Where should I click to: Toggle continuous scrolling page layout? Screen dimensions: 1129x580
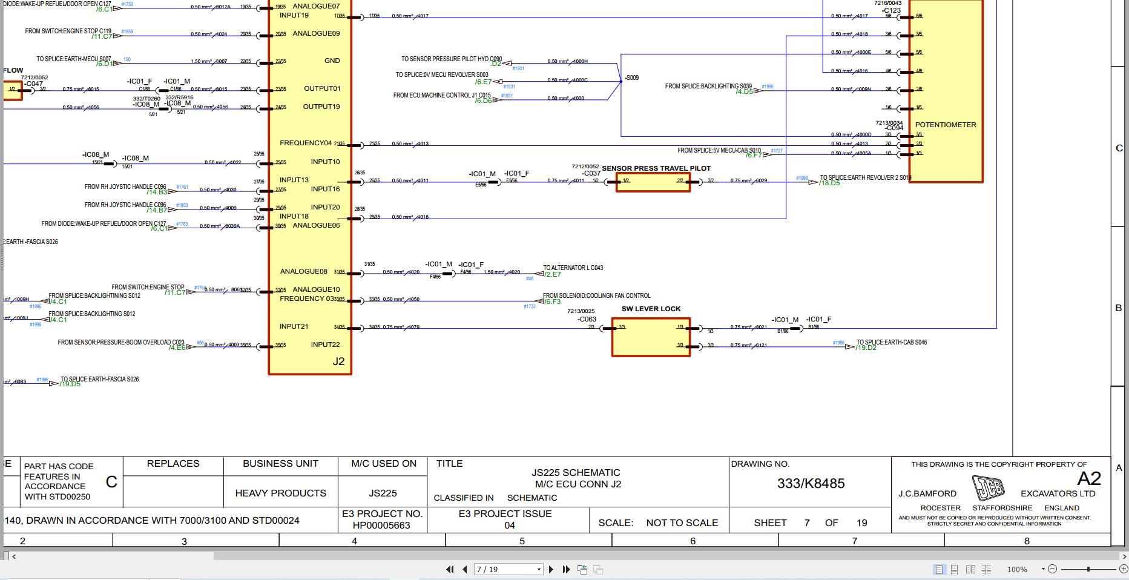point(955,569)
